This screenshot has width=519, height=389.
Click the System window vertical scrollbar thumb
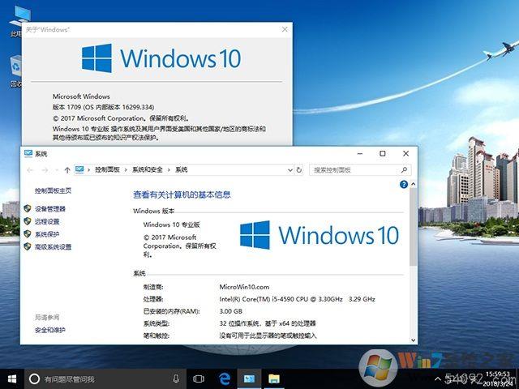click(413, 227)
